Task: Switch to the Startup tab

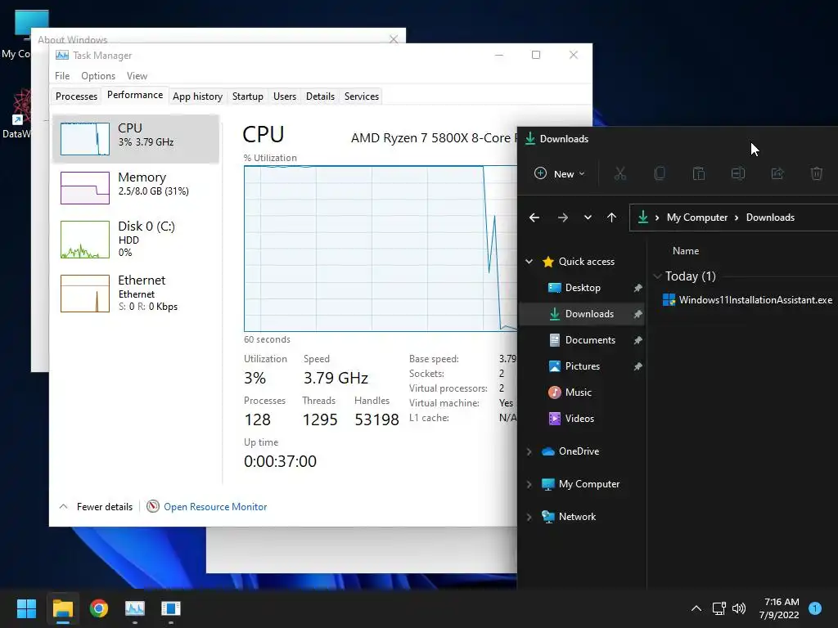Action: pyautogui.click(x=247, y=96)
